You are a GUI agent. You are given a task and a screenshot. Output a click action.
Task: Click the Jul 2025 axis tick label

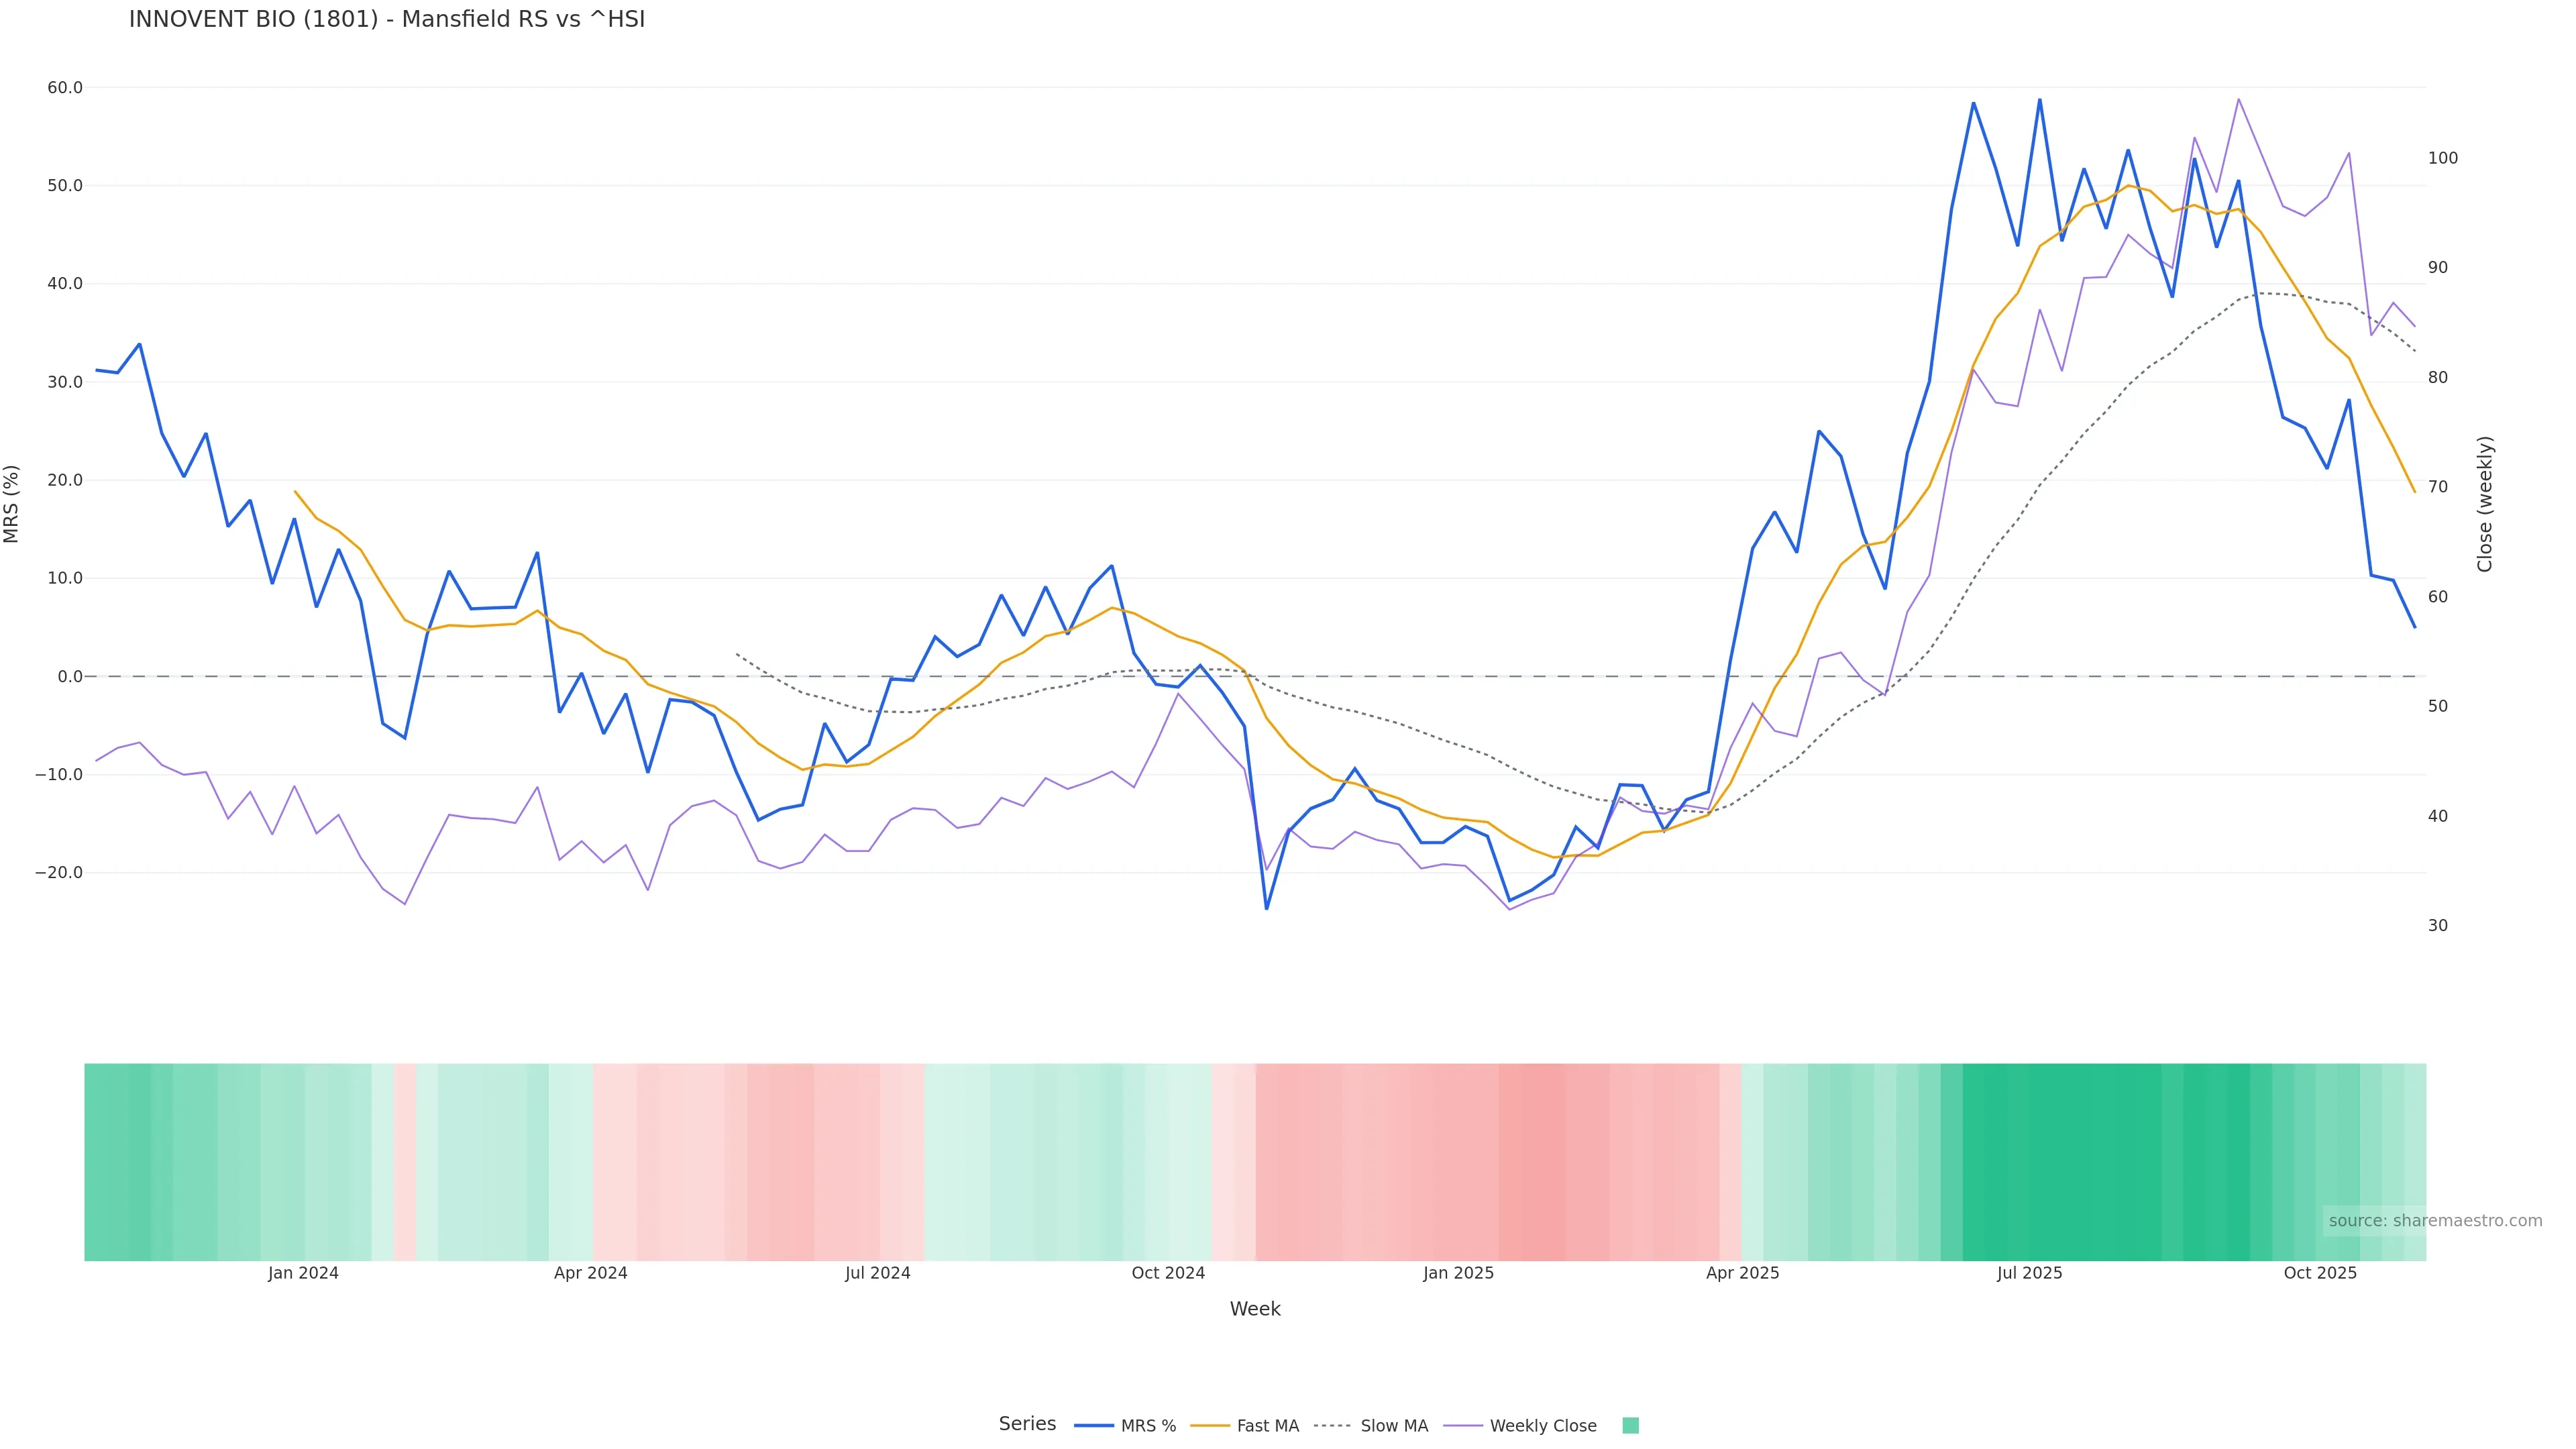click(2029, 1274)
